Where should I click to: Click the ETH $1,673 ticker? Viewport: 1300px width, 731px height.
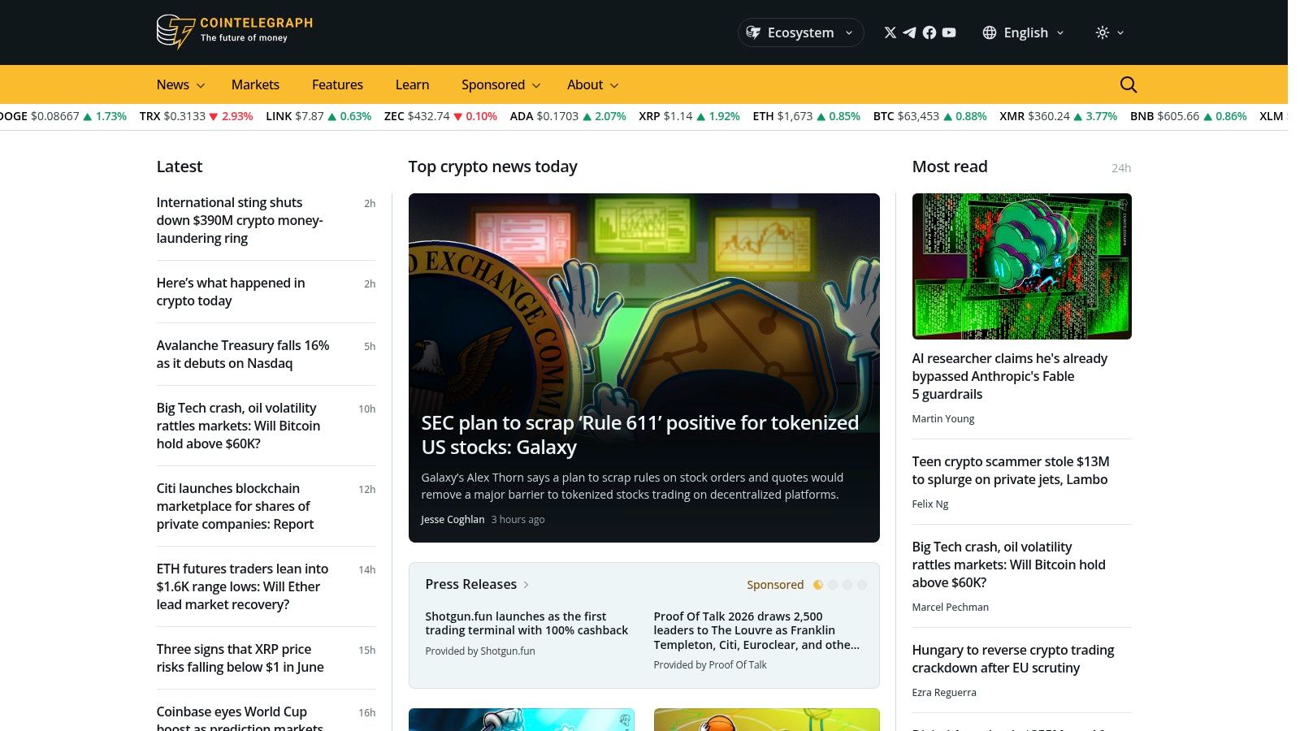click(806, 116)
